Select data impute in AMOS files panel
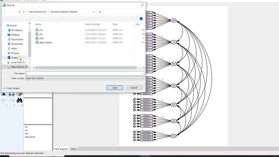The image size is (279, 157). pyautogui.click(x=30, y=137)
